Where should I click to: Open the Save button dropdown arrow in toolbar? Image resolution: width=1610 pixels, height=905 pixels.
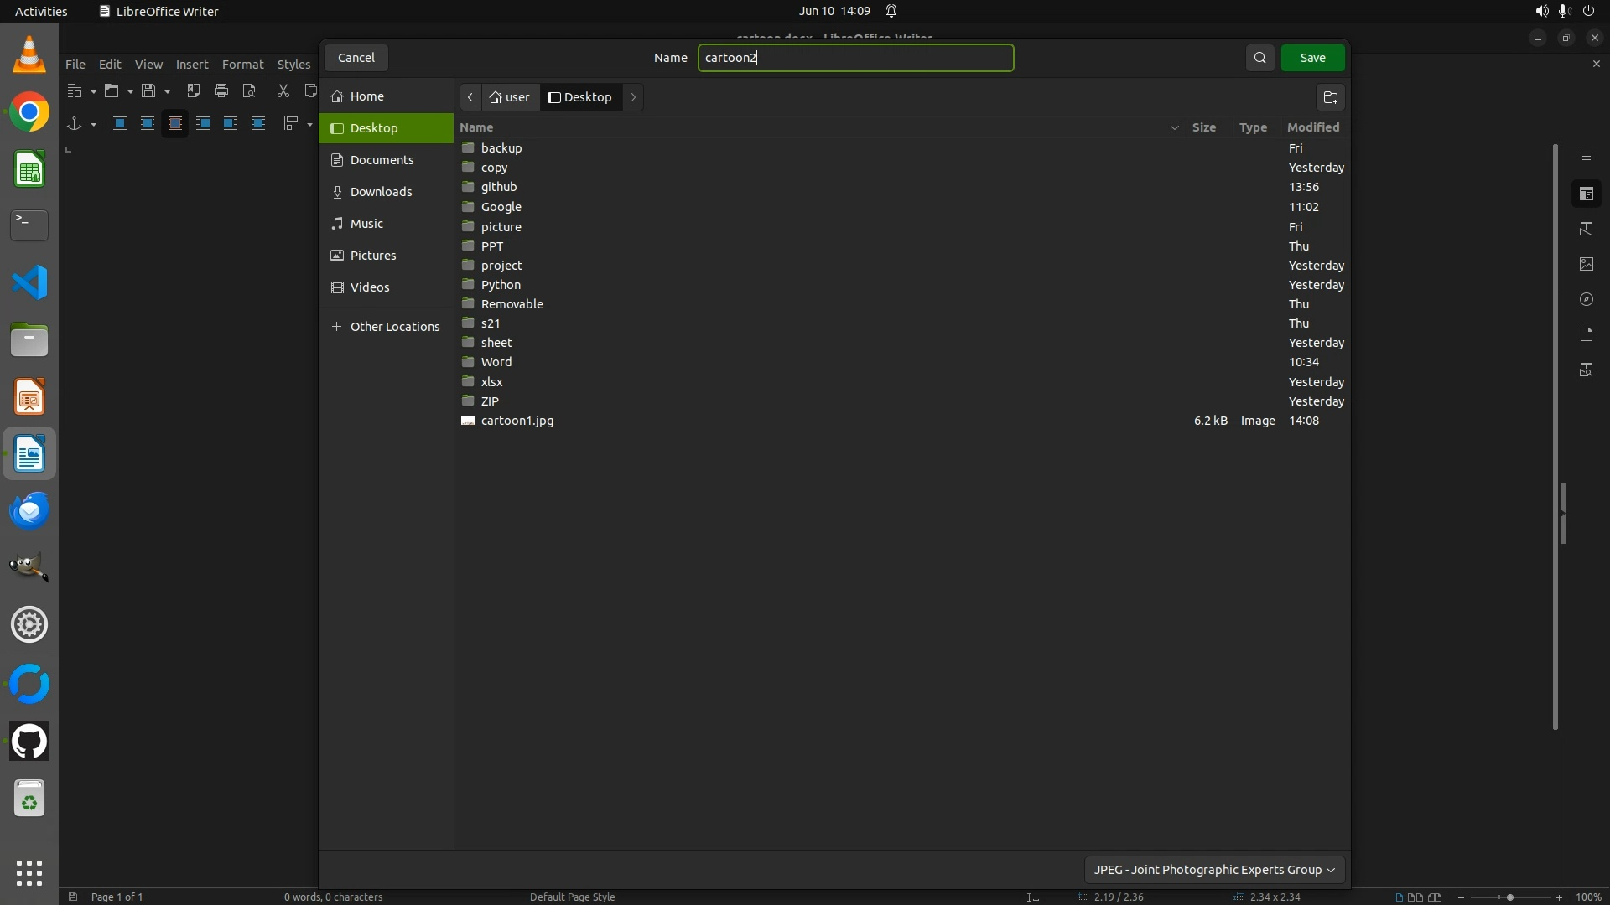168,91
